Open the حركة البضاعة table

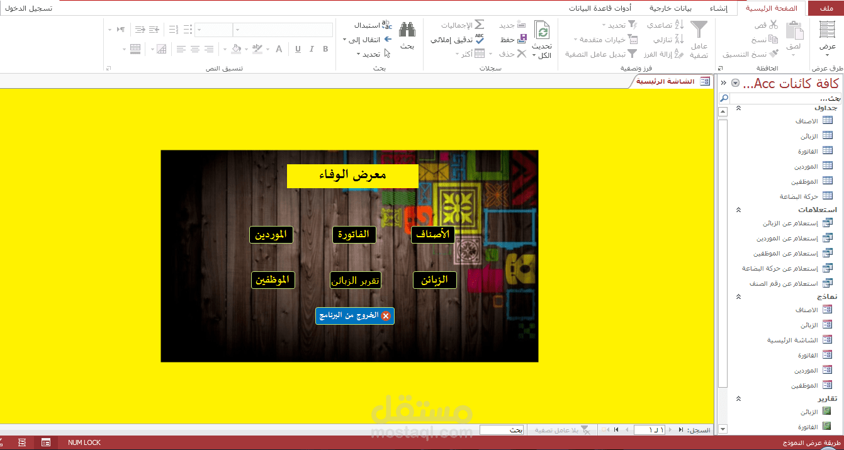[806, 196]
